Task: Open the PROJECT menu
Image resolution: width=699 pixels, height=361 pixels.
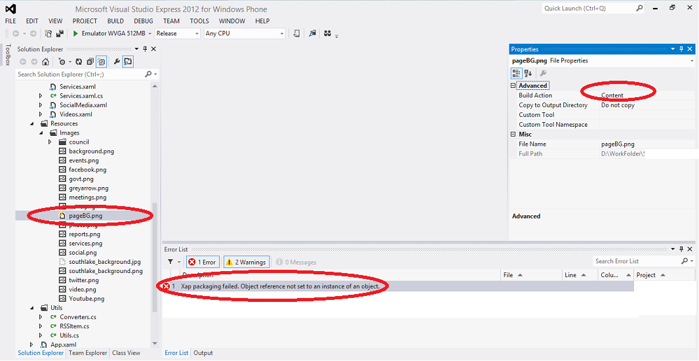Action: (85, 21)
